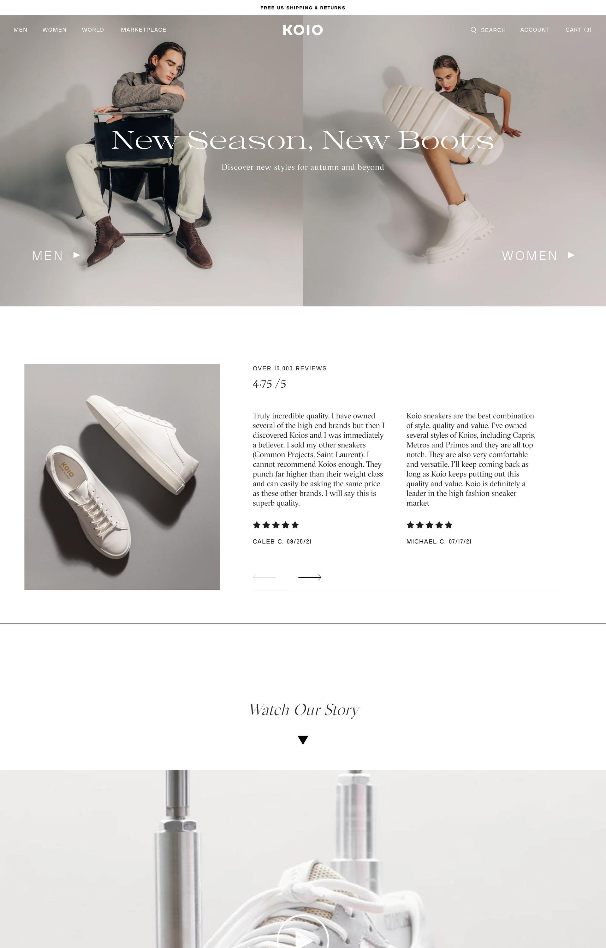Viewport: 606px width, 948px height.
Task: Open the WORLD navigation menu
Action: tap(93, 30)
